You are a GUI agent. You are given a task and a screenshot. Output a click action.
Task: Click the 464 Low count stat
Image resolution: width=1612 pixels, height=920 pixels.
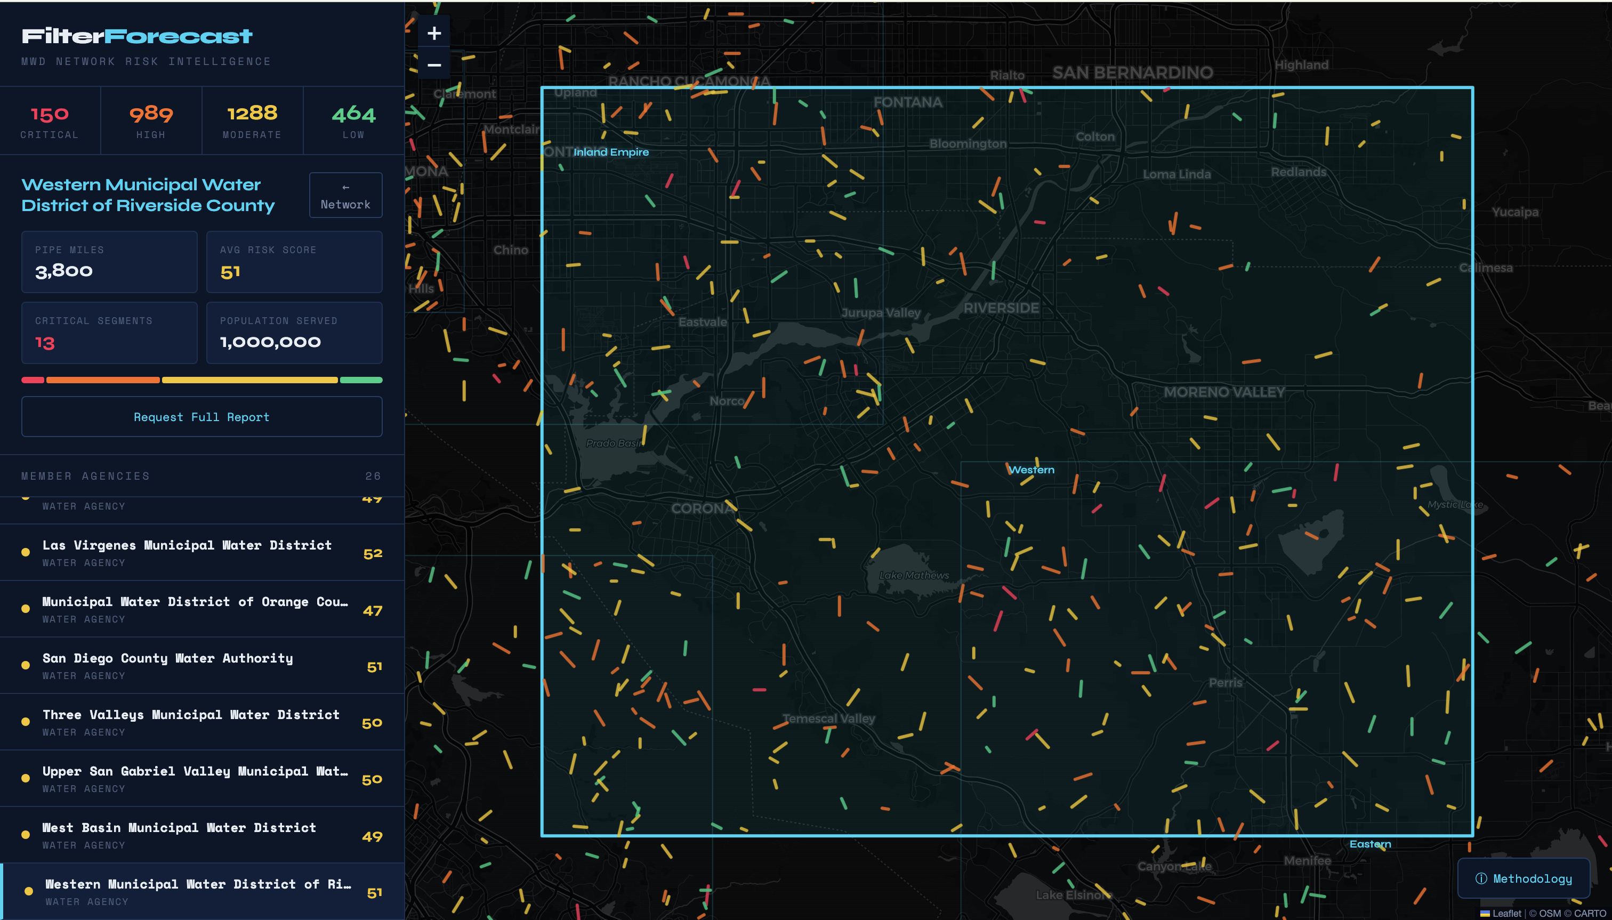tap(354, 120)
